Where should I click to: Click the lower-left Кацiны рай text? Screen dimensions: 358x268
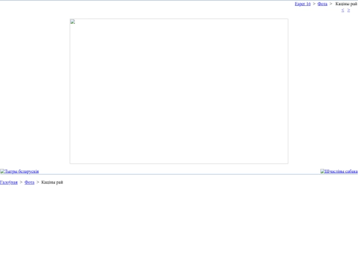[x=52, y=183]
